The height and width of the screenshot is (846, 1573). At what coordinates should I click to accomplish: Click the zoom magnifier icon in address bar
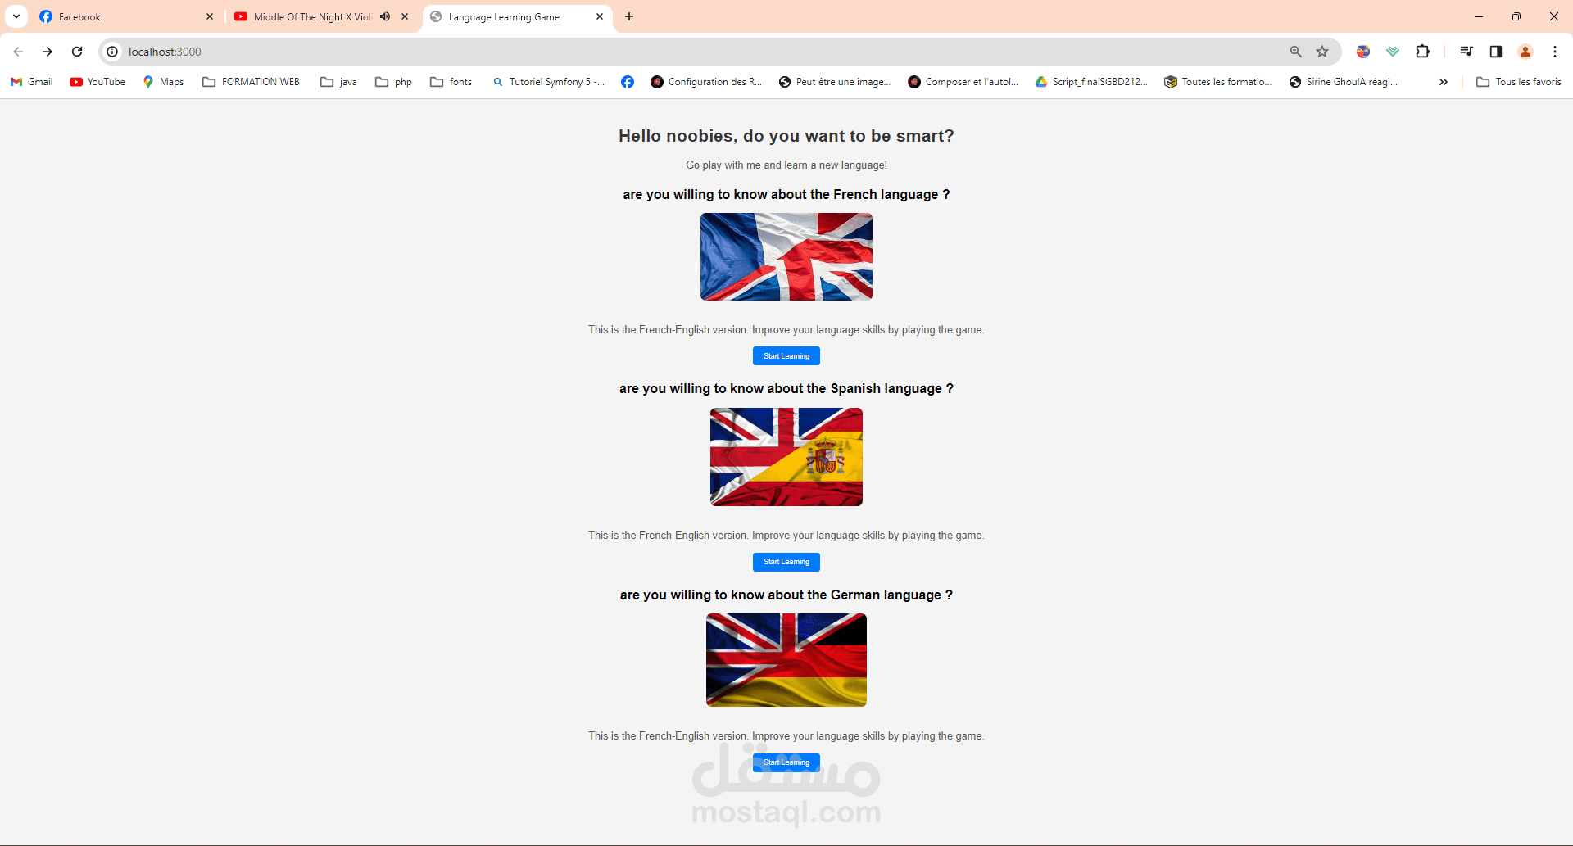(x=1296, y=52)
